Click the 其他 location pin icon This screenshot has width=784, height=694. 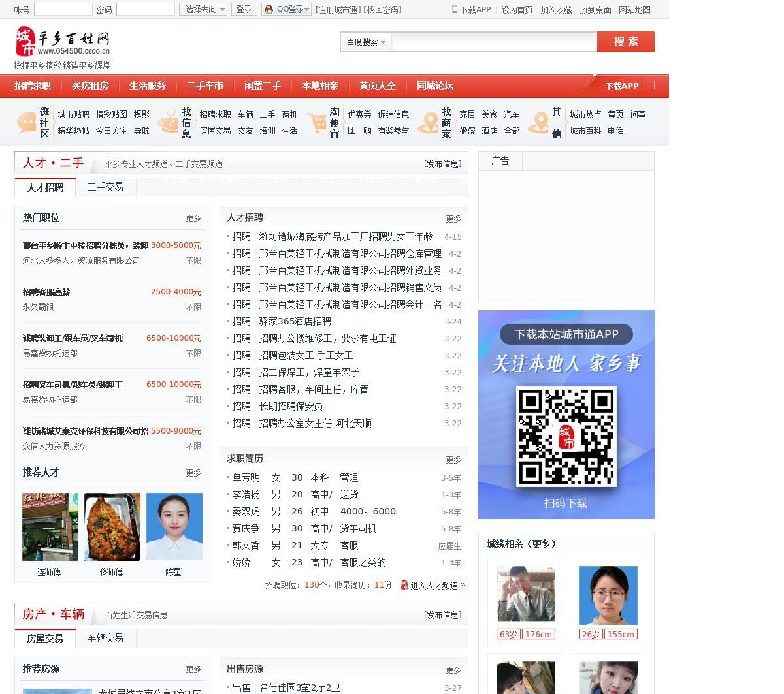[539, 122]
